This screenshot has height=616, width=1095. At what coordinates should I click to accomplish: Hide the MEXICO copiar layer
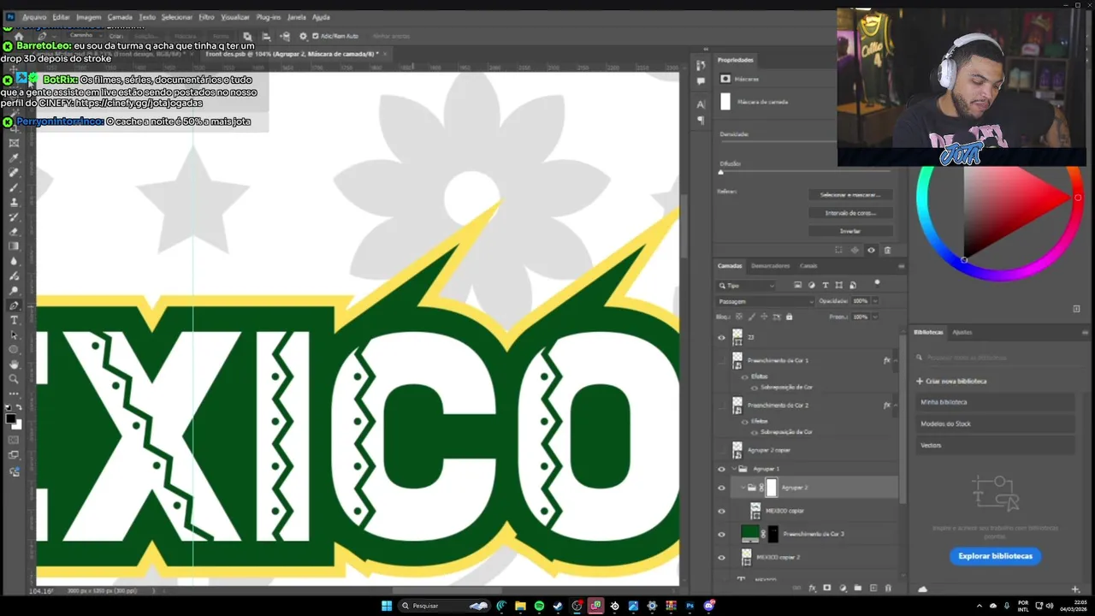[721, 511]
